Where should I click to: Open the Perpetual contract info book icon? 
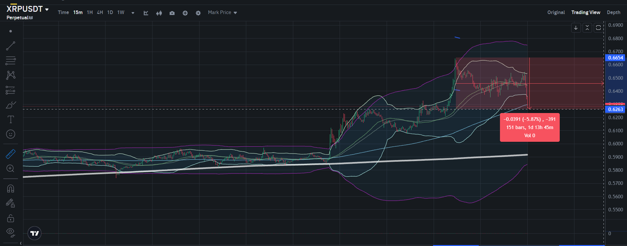pos(31,18)
